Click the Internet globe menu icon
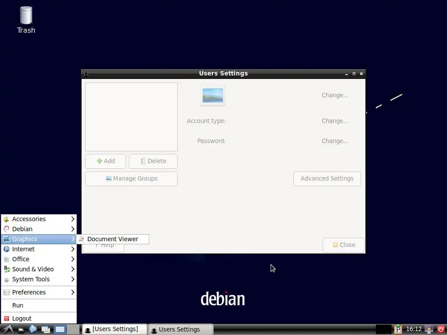This screenshot has width=447, height=335. 6,249
